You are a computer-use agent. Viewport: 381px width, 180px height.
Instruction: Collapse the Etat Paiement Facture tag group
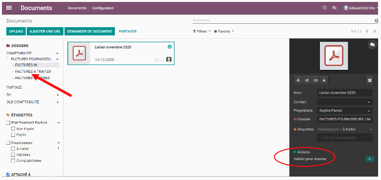tap(58, 123)
